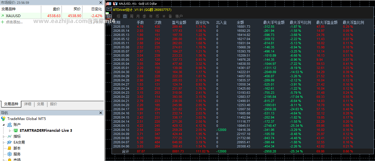The width and height of the screenshot is (375, 161).
Task: Click the 2026.04.10 date row
Action: coord(121,130)
